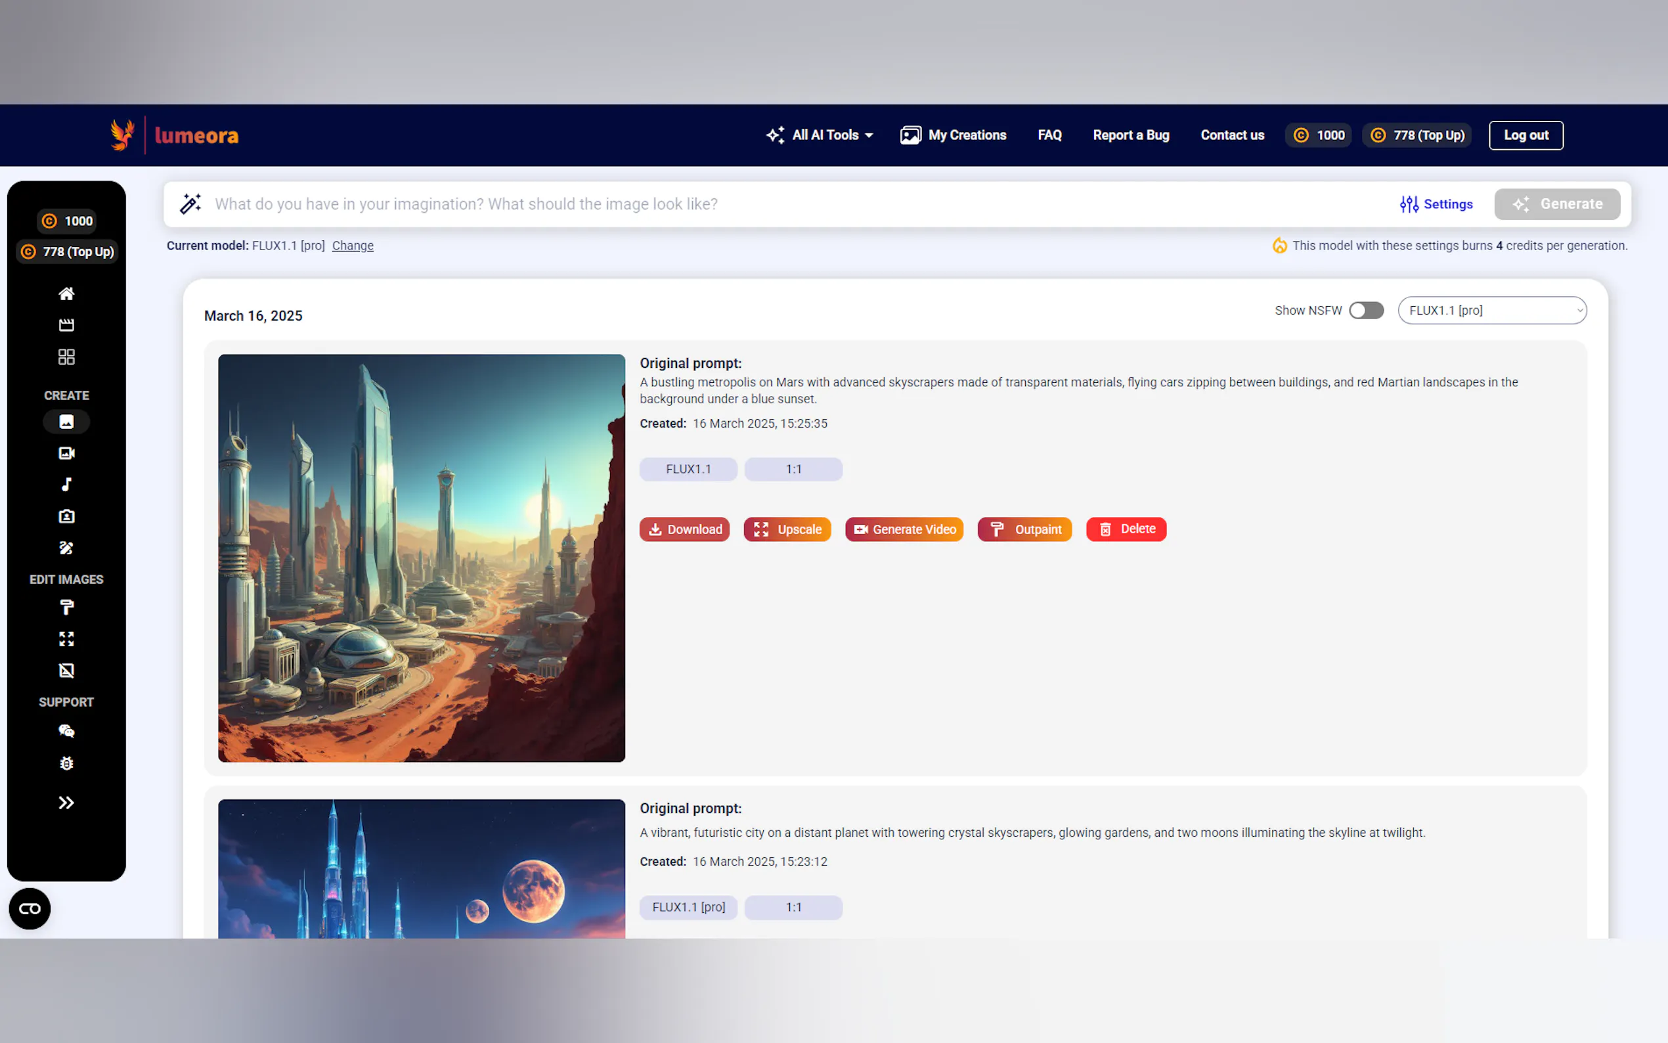Open the video clapperboard icon in sidebar
The height and width of the screenshot is (1043, 1668).
(x=66, y=325)
